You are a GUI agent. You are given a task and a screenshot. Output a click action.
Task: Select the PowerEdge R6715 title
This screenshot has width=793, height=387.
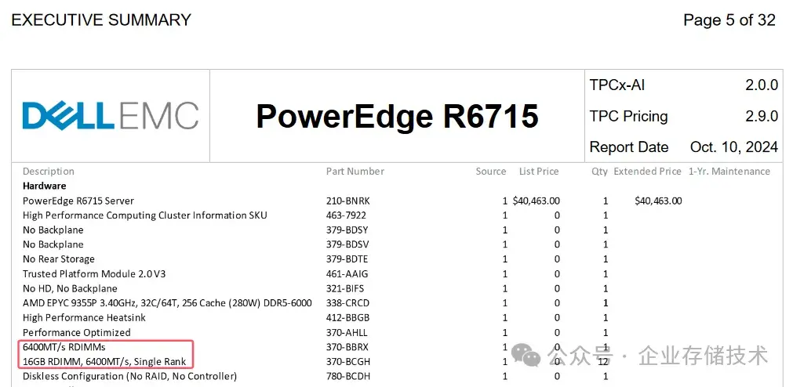click(397, 116)
